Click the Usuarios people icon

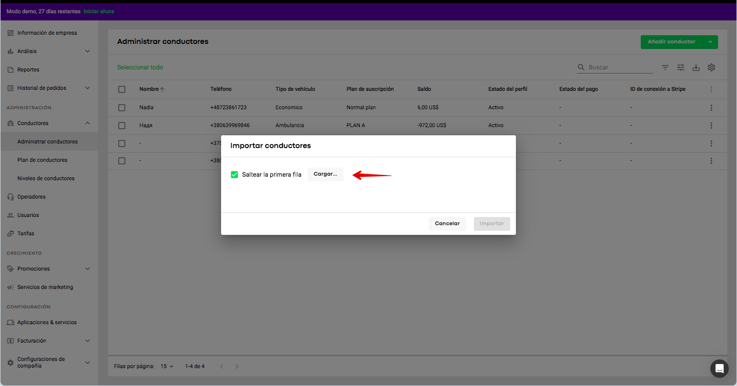tap(11, 215)
